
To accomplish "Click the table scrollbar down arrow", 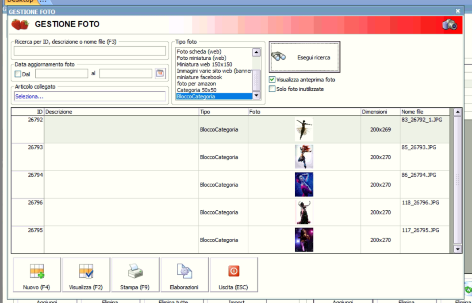I will pos(457,249).
